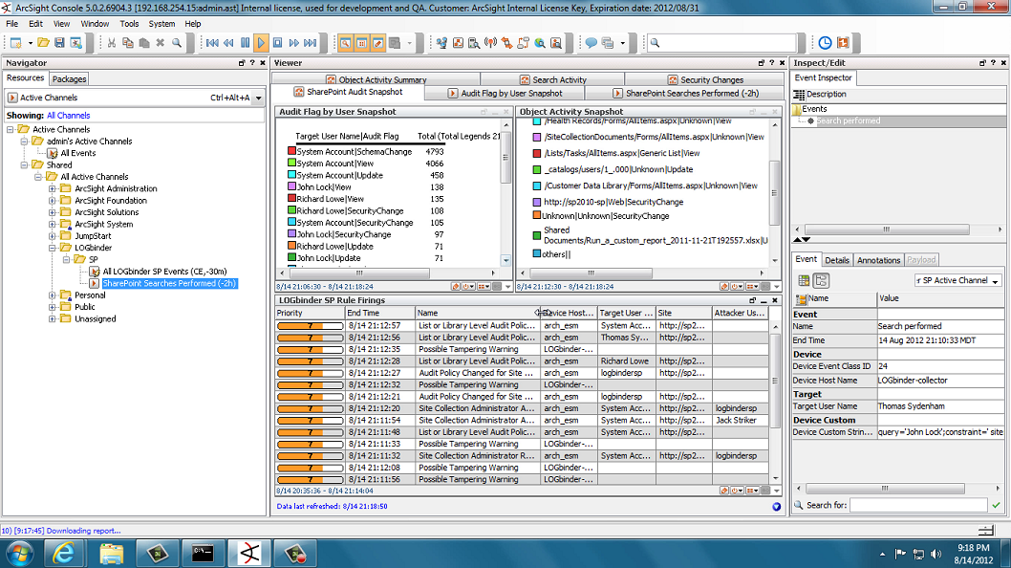1011x568 pixels.
Task: Click the Cut scissors toolbar icon
Action: click(112, 43)
